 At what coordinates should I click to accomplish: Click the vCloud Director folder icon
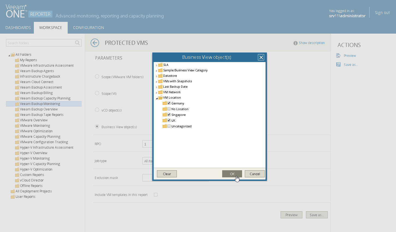coord(17,180)
